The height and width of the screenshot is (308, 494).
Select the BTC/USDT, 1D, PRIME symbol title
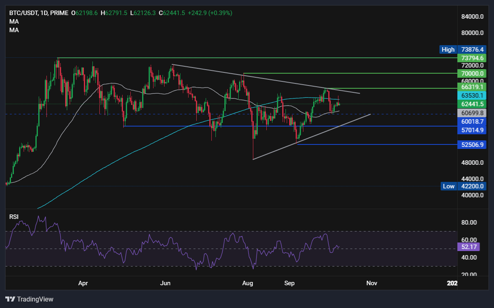pyautogui.click(x=39, y=13)
